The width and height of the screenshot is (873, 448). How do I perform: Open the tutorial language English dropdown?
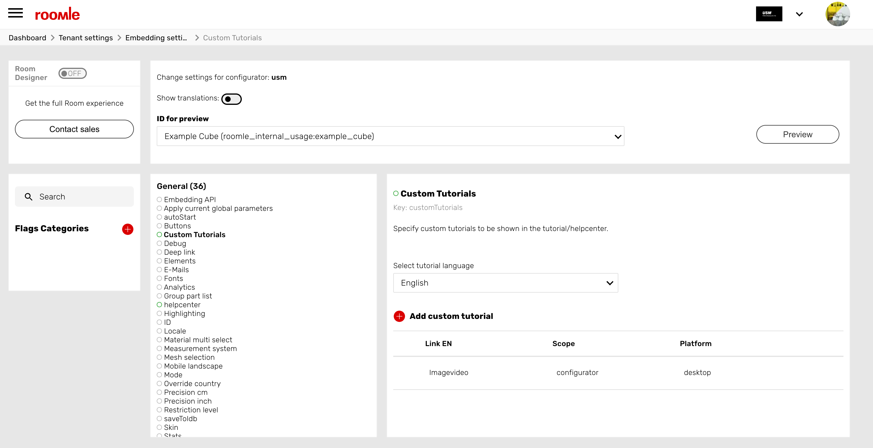tap(505, 283)
